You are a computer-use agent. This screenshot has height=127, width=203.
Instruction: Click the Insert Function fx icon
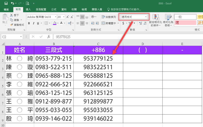point(48,37)
